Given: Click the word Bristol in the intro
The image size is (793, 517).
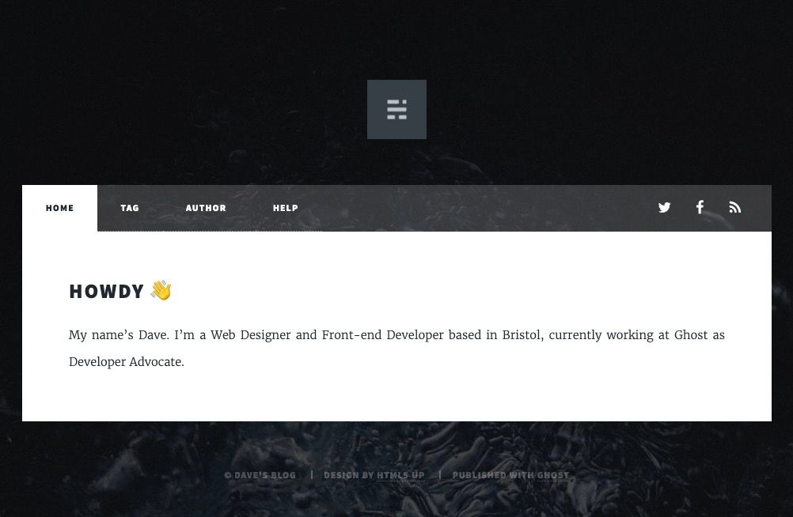Looking at the screenshot, I should [x=522, y=335].
